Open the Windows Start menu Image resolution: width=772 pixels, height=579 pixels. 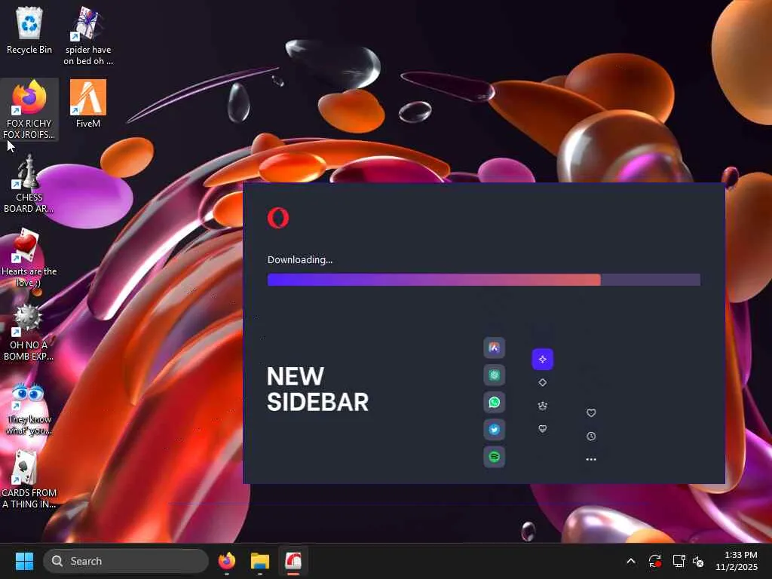(x=24, y=561)
